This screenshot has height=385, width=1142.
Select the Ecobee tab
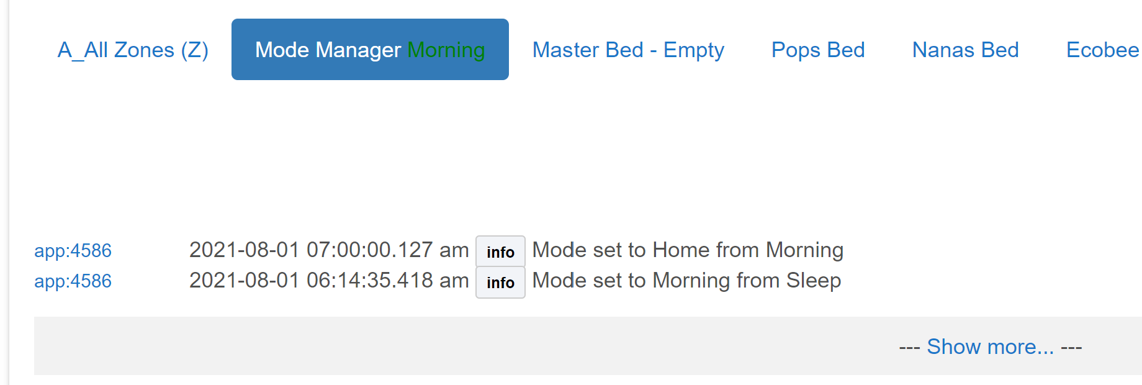coord(1102,50)
